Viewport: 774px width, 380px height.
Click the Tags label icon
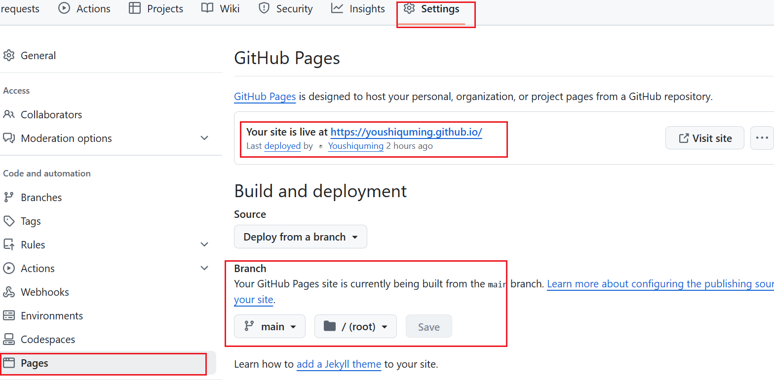coord(9,221)
